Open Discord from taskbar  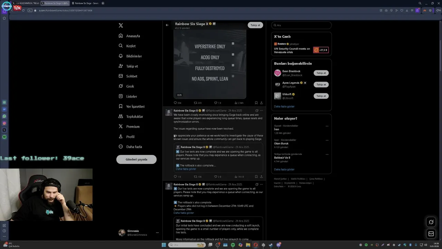tap(278, 245)
